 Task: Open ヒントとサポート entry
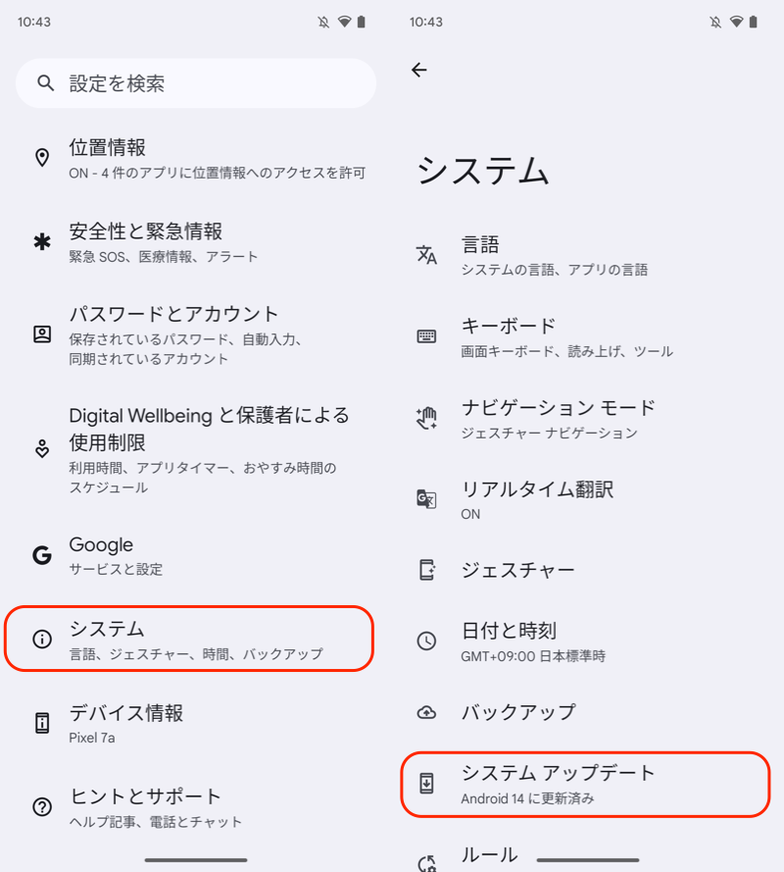(x=190, y=806)
